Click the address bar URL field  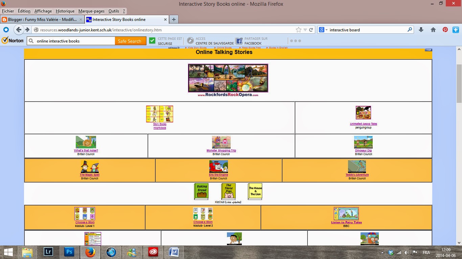166,30
